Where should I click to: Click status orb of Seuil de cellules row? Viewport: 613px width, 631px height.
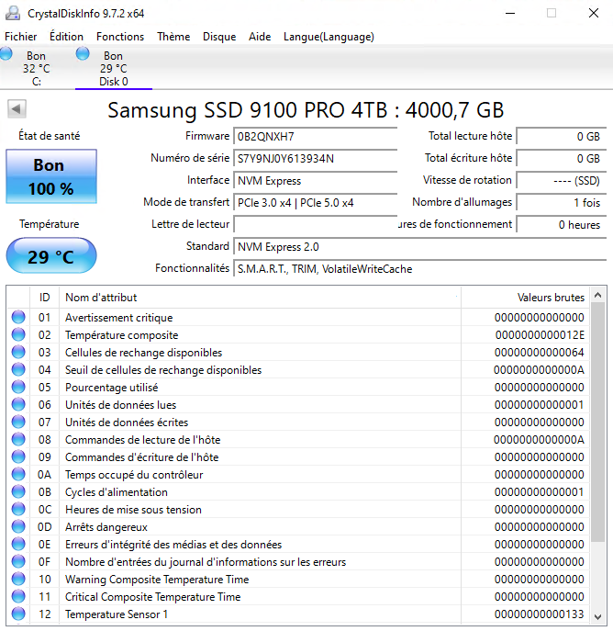(x=18, y=369)
